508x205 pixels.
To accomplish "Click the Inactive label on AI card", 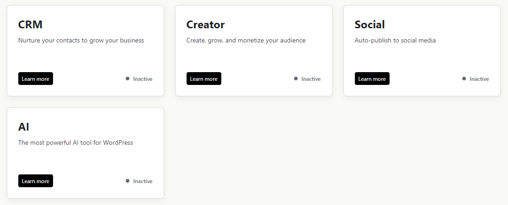I will coord(143,181).
